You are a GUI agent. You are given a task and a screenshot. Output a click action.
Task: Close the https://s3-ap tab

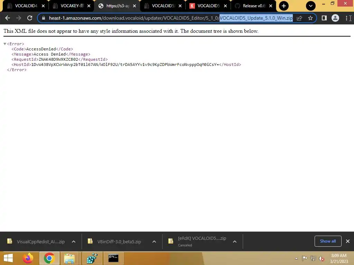pyautogui.click(x=134, y=6)
